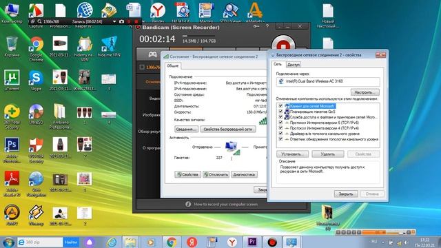441x248 pixels.
Task: Click Свойства in the status window
Action: (187, 174)
